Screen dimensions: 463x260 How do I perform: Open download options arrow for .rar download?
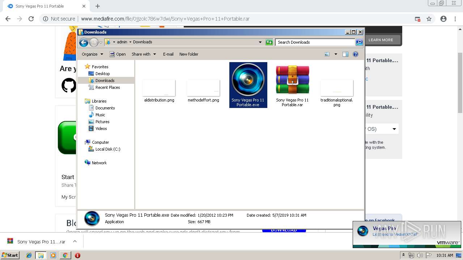point(75,241)
